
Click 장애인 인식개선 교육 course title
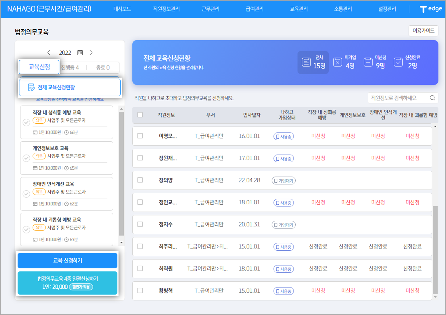(53, 184)
